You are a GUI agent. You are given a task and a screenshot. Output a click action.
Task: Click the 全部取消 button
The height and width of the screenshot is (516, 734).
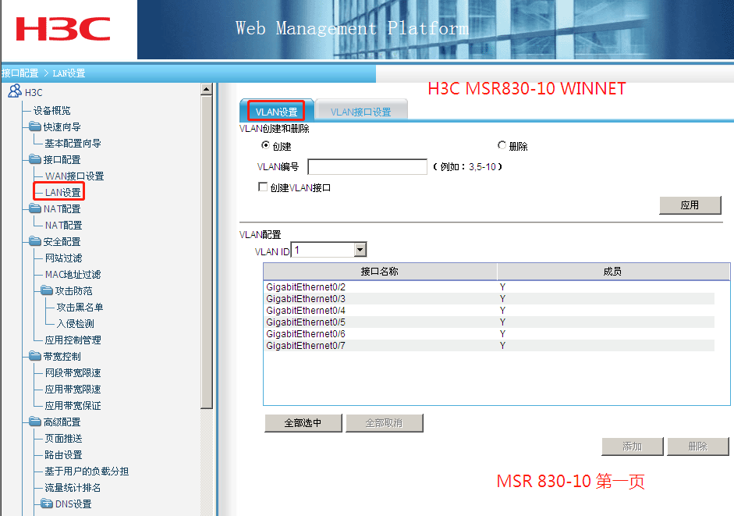click(385, 423)
